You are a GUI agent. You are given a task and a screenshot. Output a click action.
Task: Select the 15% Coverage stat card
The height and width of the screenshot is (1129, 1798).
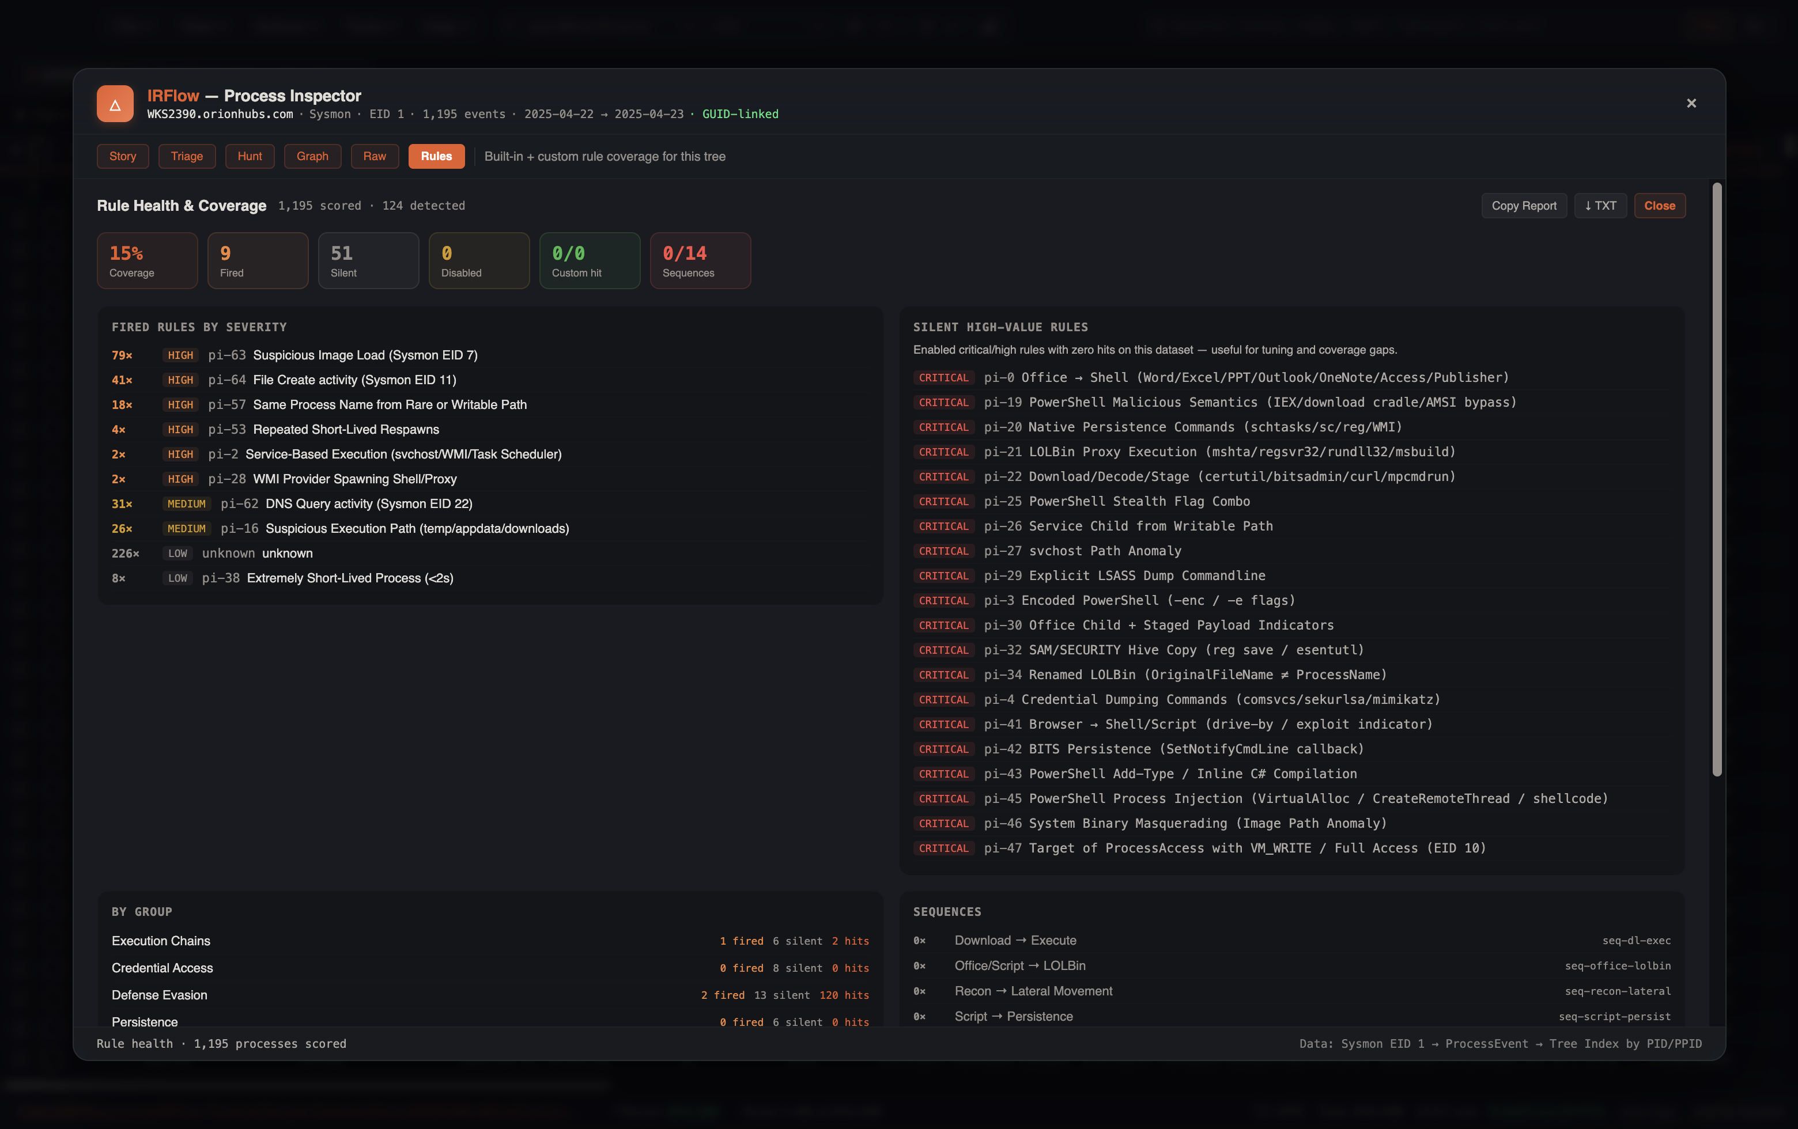[x=147, y=260]
